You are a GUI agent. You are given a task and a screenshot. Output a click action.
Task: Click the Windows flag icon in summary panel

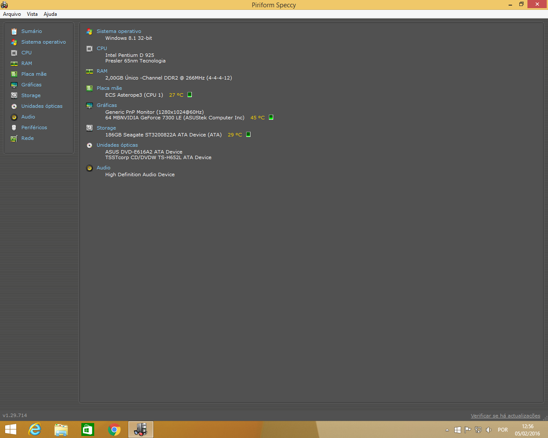pos(89,32)
